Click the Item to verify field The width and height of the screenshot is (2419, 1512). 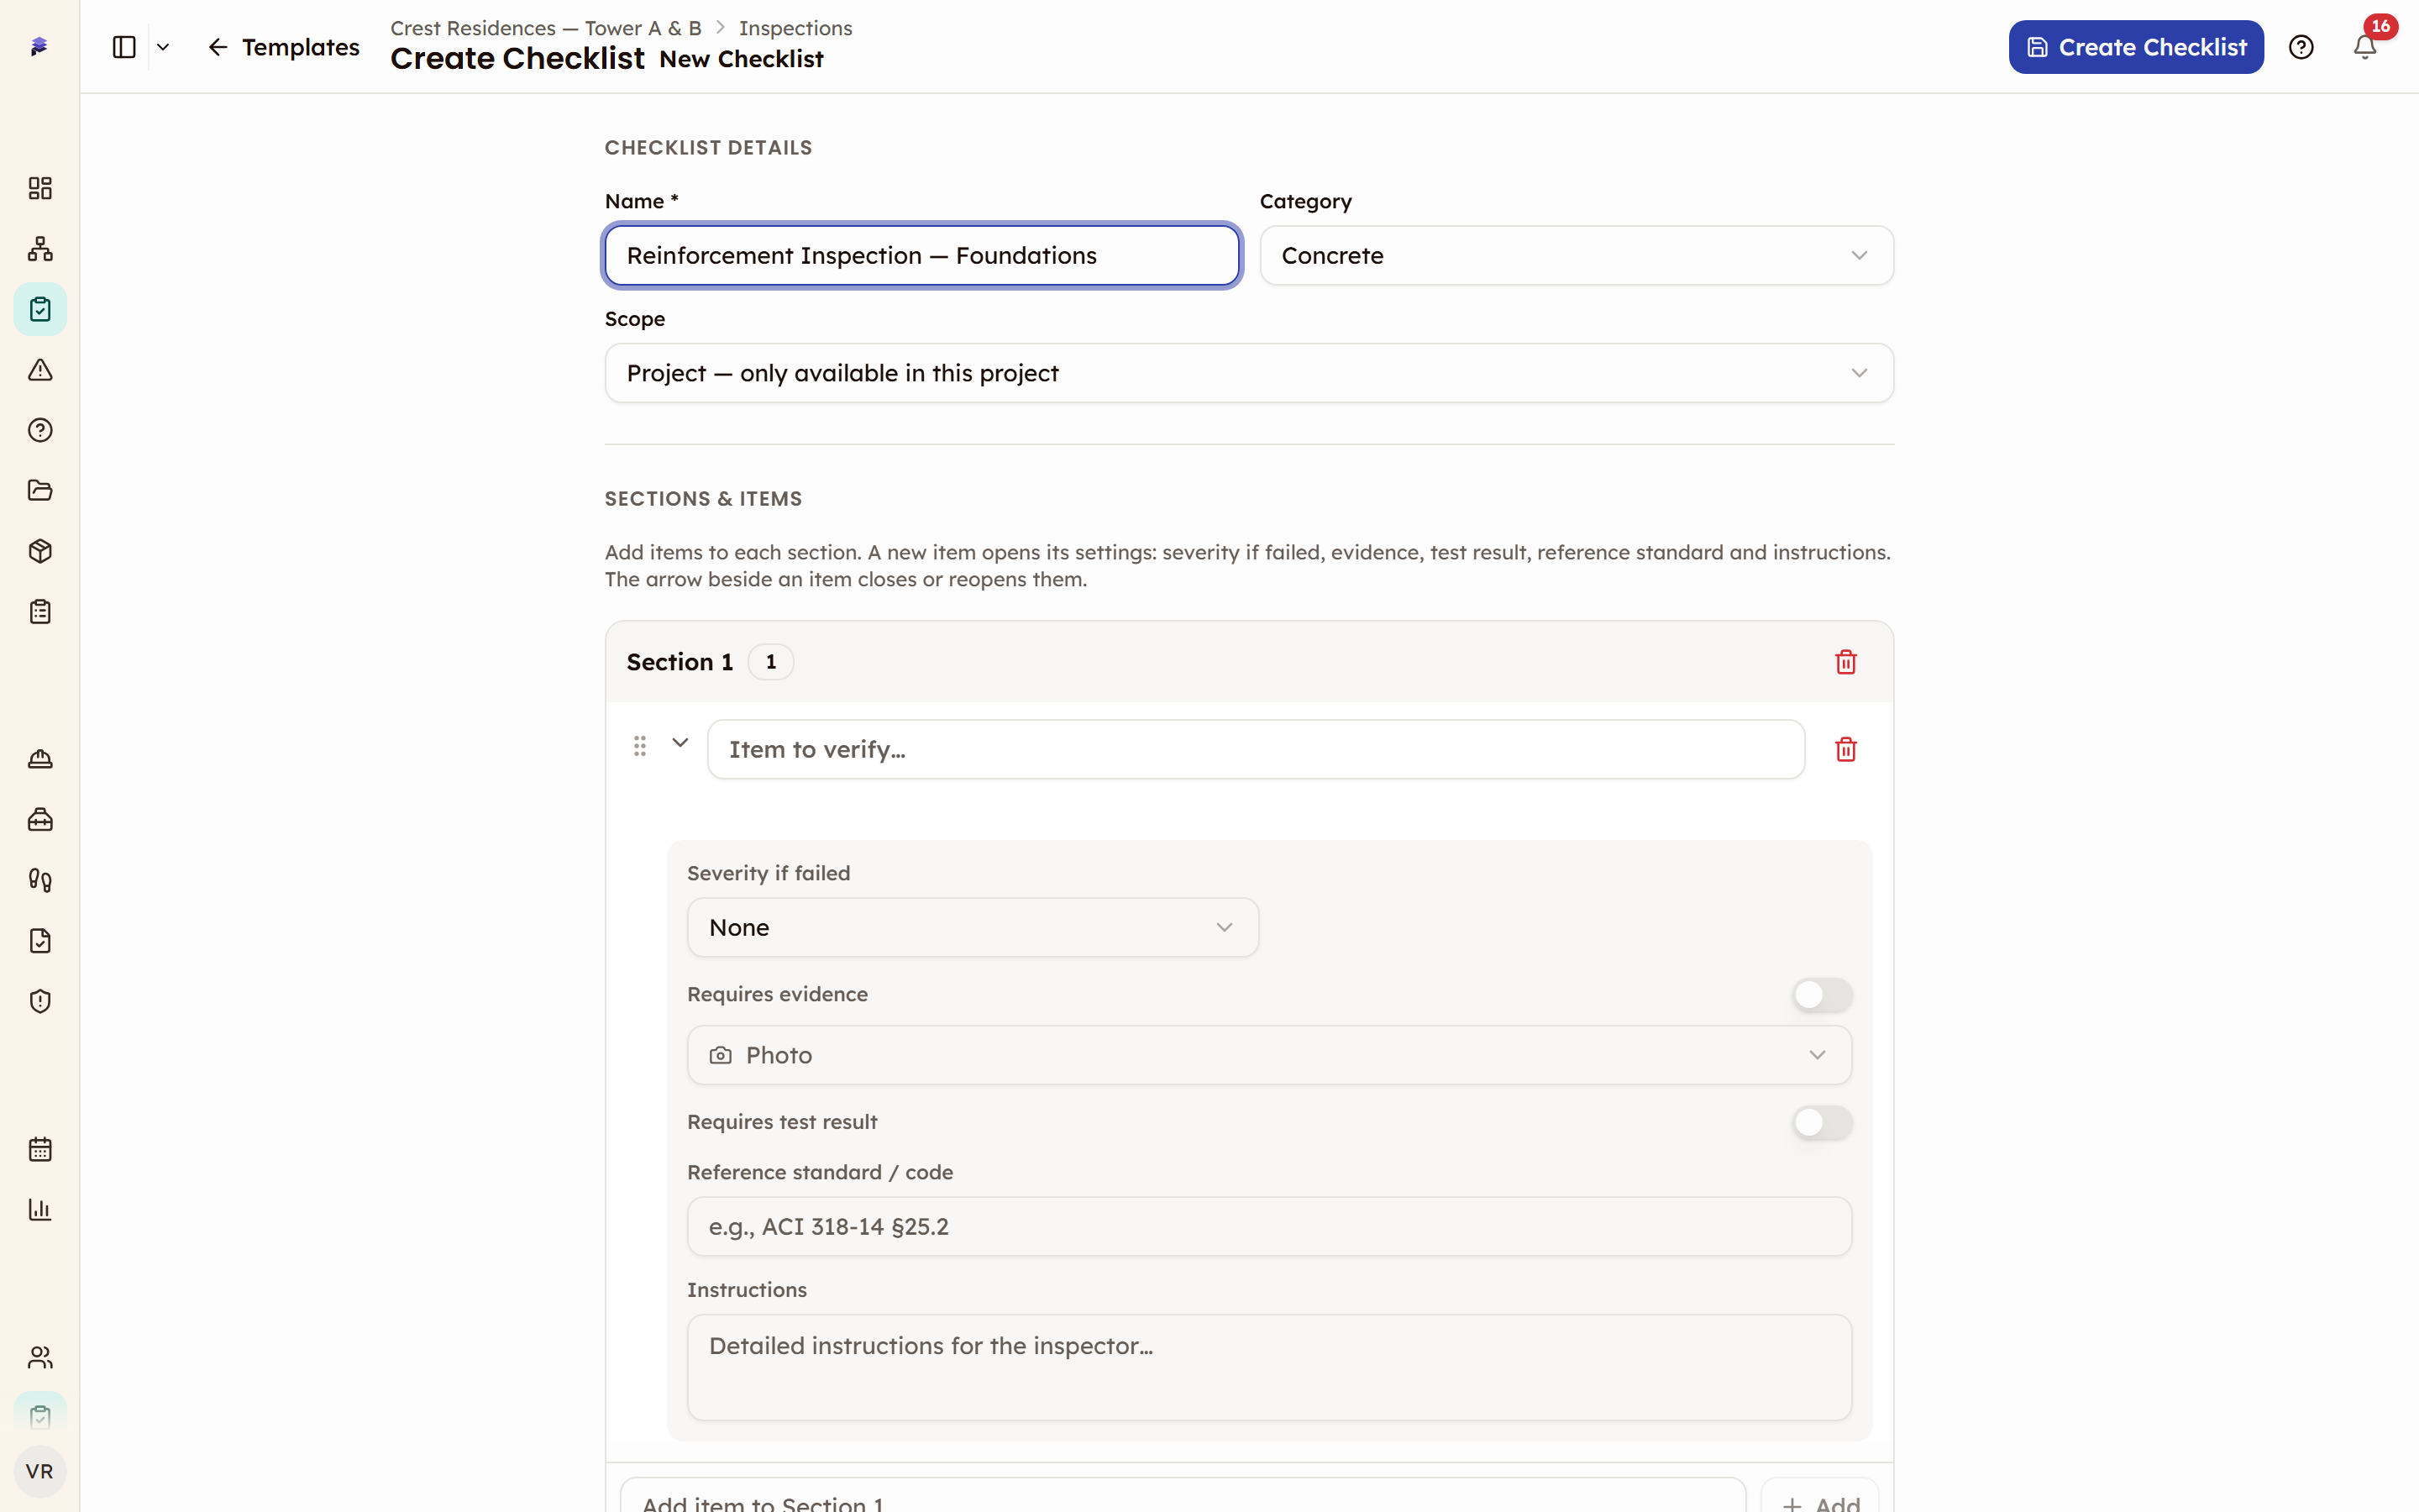point(1256,750)
